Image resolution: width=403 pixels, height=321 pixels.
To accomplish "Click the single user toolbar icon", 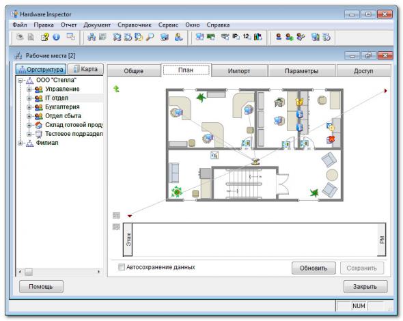I will [279, 37].
